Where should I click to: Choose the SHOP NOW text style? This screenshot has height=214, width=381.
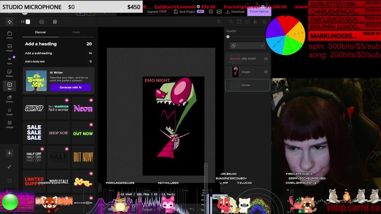pyautogui.click(x=59, y=133)
